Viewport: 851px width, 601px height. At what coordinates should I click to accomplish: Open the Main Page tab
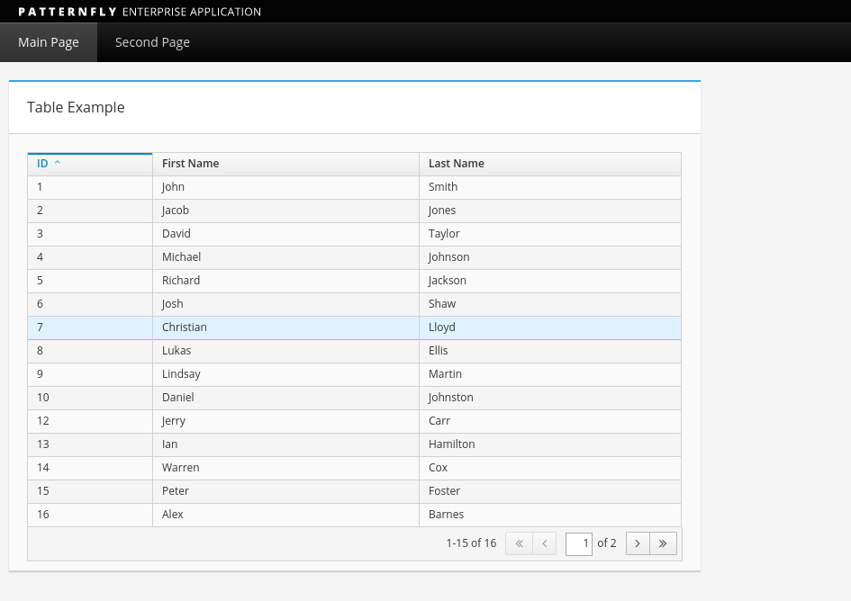tap(49, 42)
